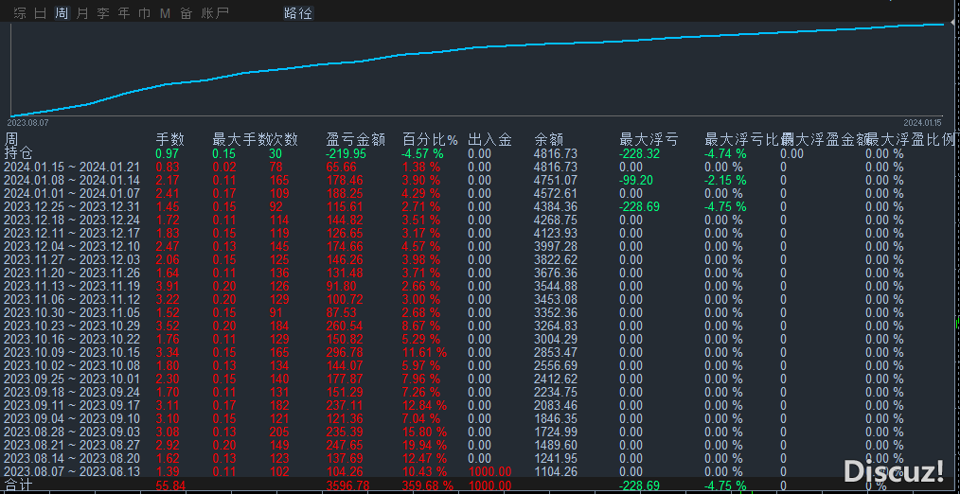Select the 2023.11.13 ~ 2023.11.19 week row
This screenshot has width=960, height=494.
point(72,286)
